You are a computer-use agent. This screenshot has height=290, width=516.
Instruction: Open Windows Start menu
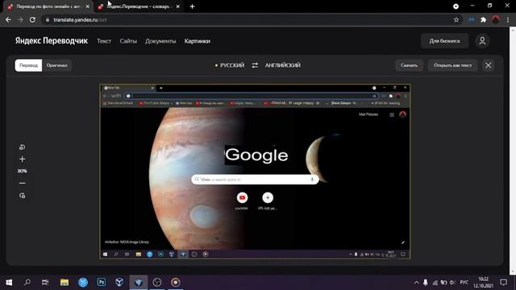click(x=9, y=283)
